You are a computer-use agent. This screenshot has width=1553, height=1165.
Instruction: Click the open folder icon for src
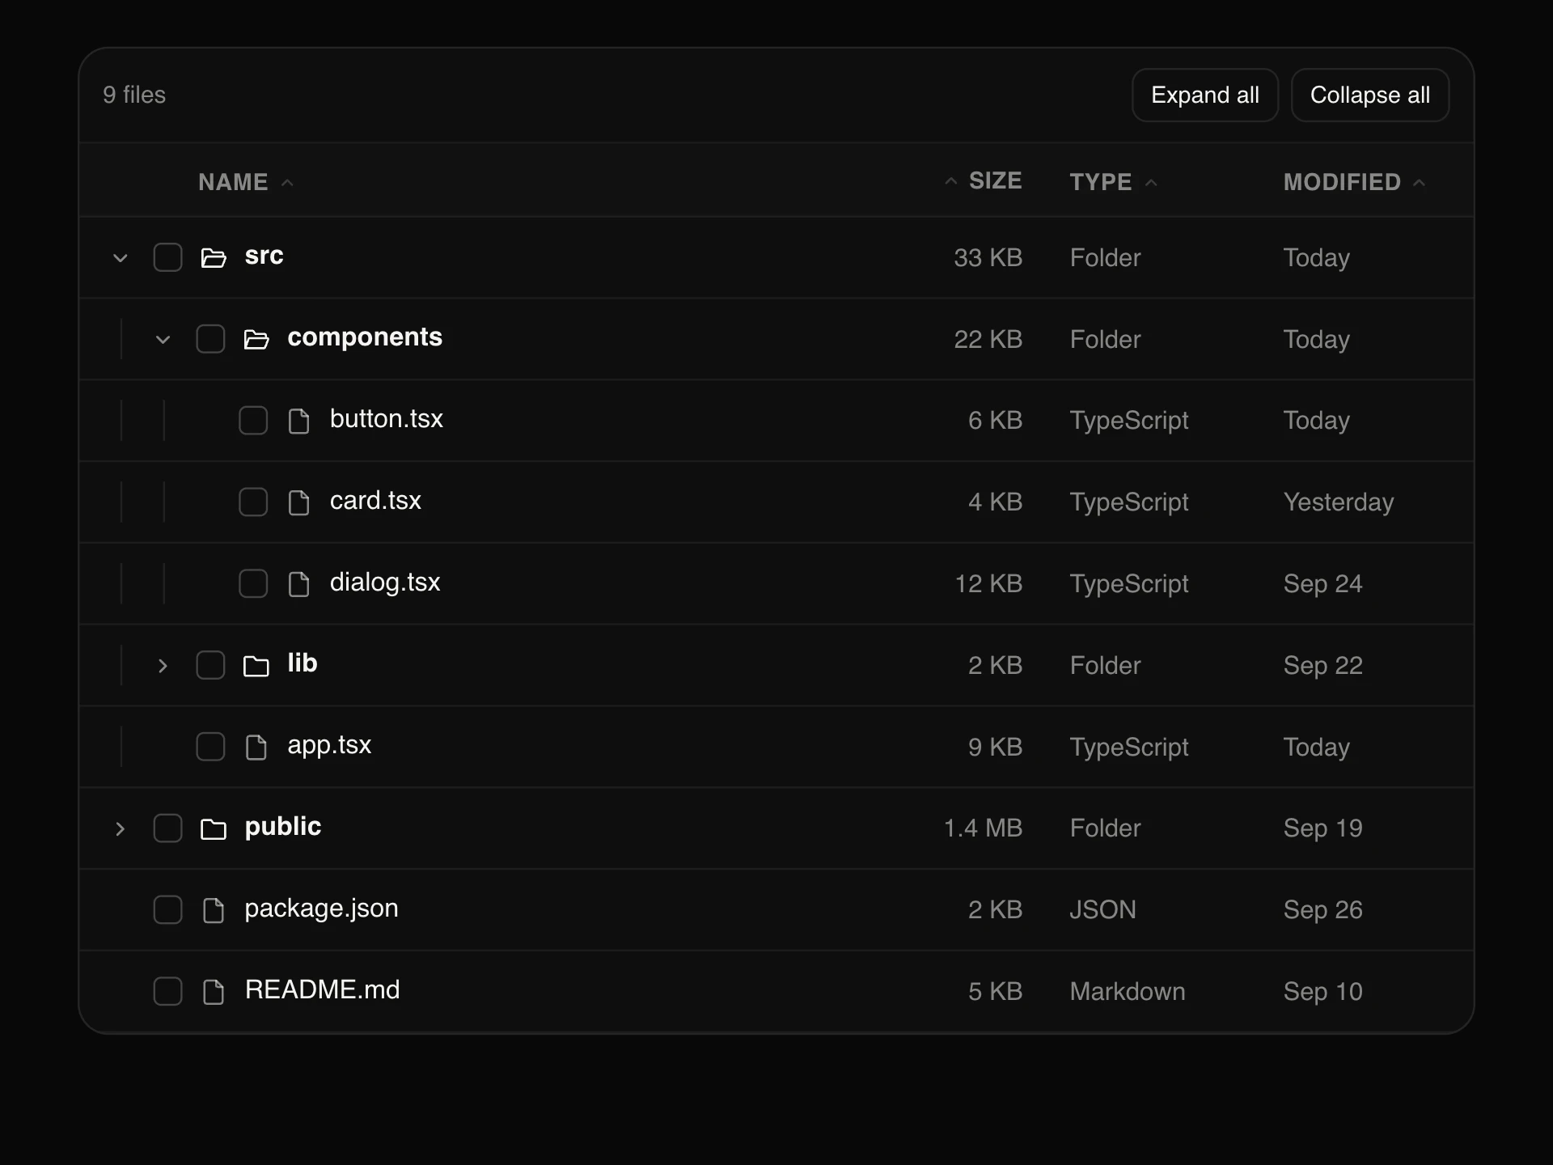point(214,258)
